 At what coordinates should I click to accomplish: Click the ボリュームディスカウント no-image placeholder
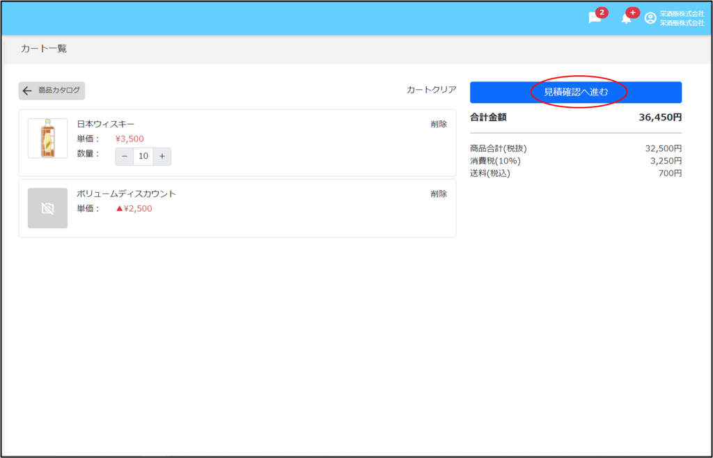pyautogui.click(x=48, y=208)
